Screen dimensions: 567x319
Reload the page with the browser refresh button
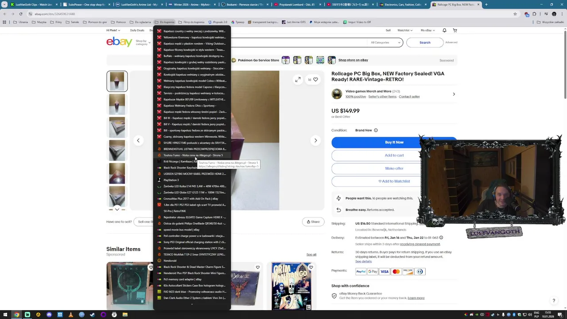[20, 14]
